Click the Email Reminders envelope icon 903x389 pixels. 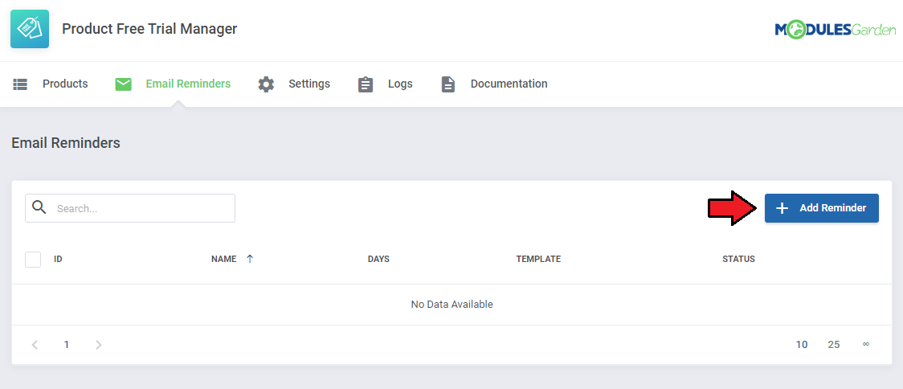pos(123,84)
